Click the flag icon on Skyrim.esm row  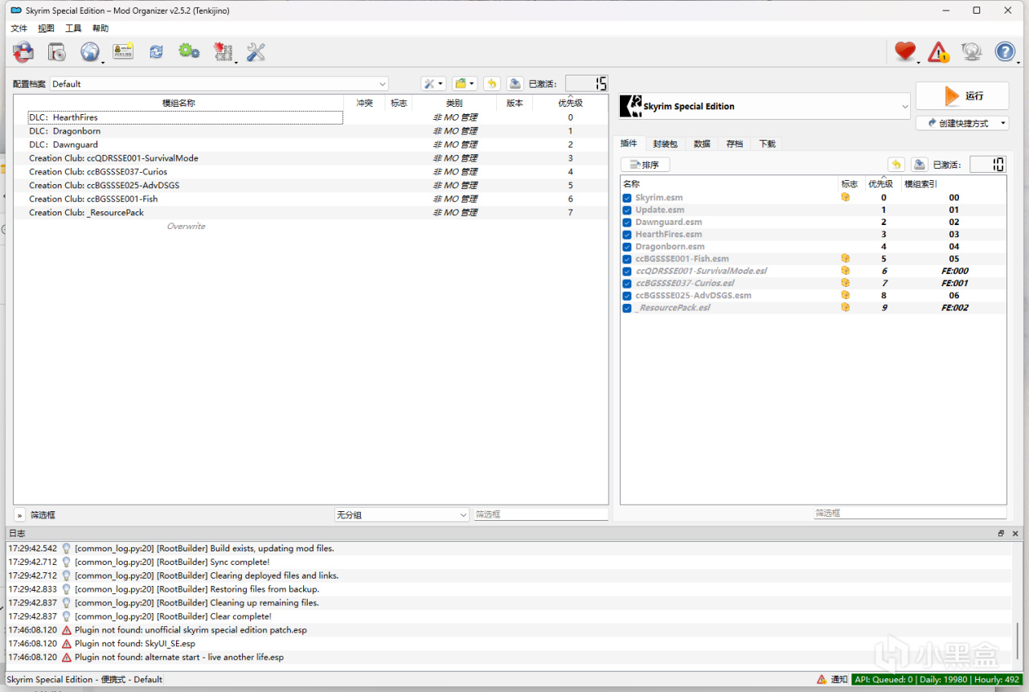pyautogui.click(x=845, y=197)
